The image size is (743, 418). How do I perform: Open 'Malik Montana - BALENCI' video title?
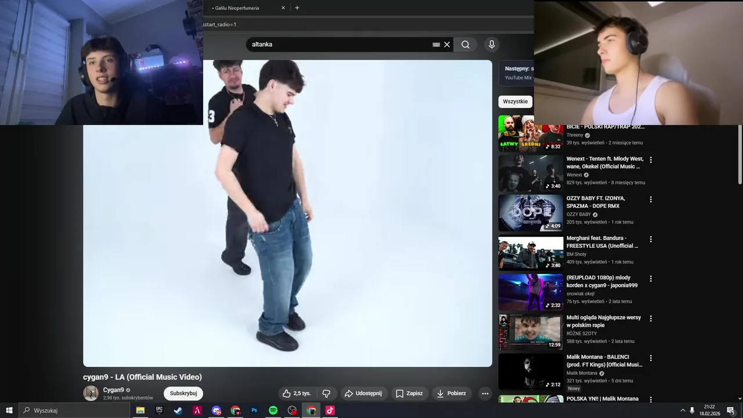[604, 361]
